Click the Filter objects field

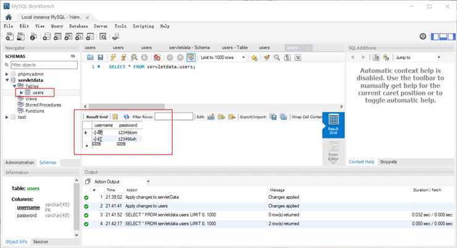click(44, 65)
